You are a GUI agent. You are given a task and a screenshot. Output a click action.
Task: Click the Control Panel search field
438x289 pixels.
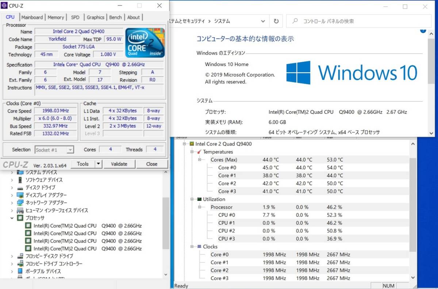click(x=358, y=21)
